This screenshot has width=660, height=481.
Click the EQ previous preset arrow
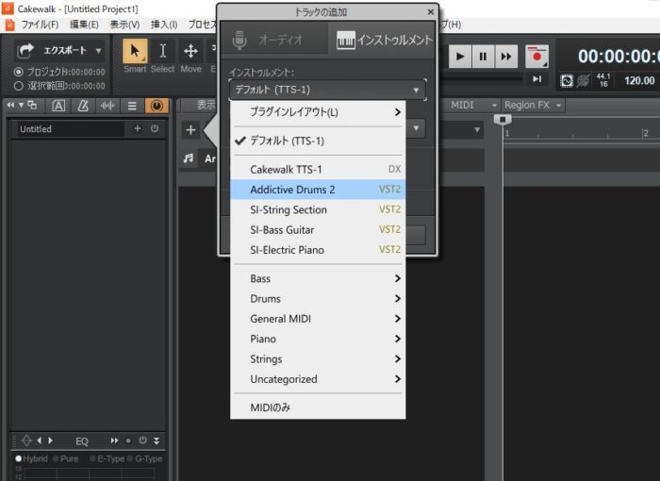40,440
